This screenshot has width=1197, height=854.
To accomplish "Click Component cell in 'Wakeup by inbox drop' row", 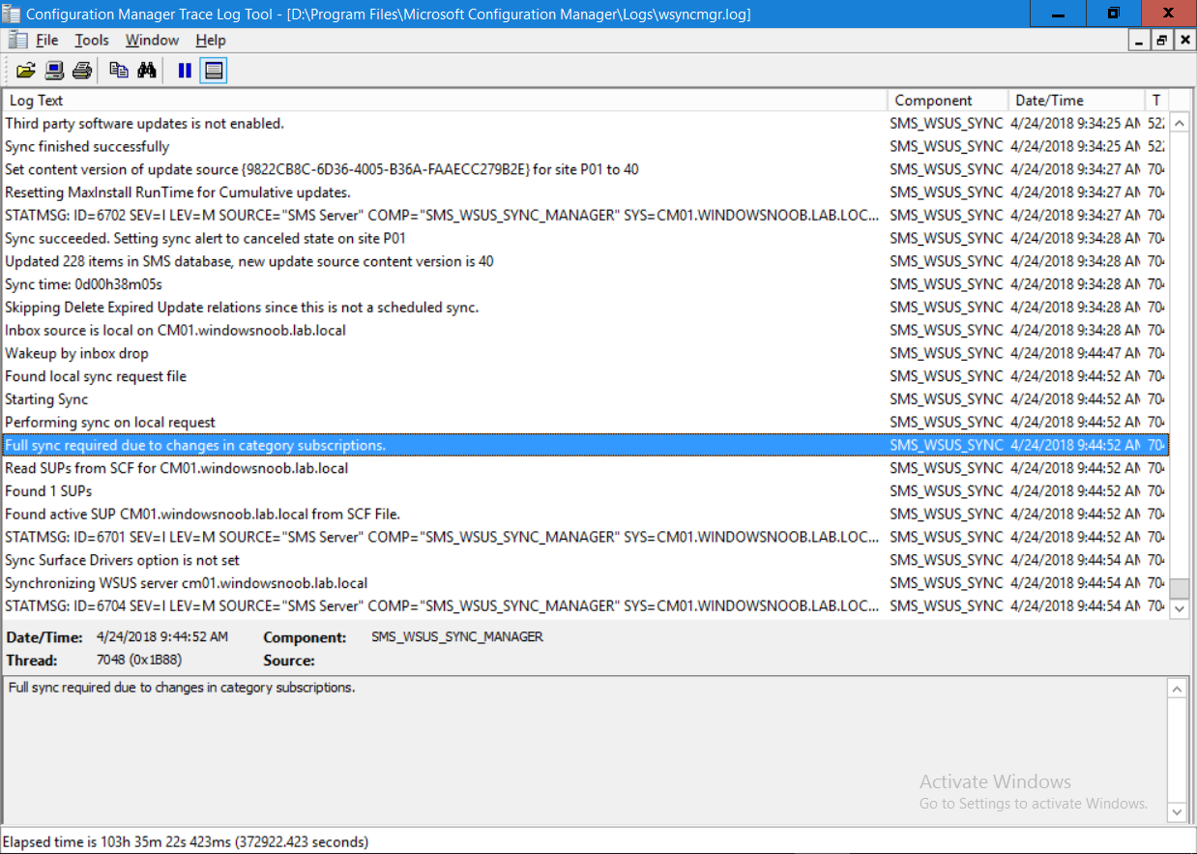I will 947,353.
